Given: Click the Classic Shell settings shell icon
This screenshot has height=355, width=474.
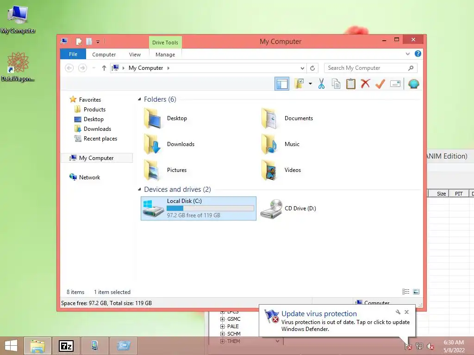Looking at the screenshot, I should (x=413, y=84).
